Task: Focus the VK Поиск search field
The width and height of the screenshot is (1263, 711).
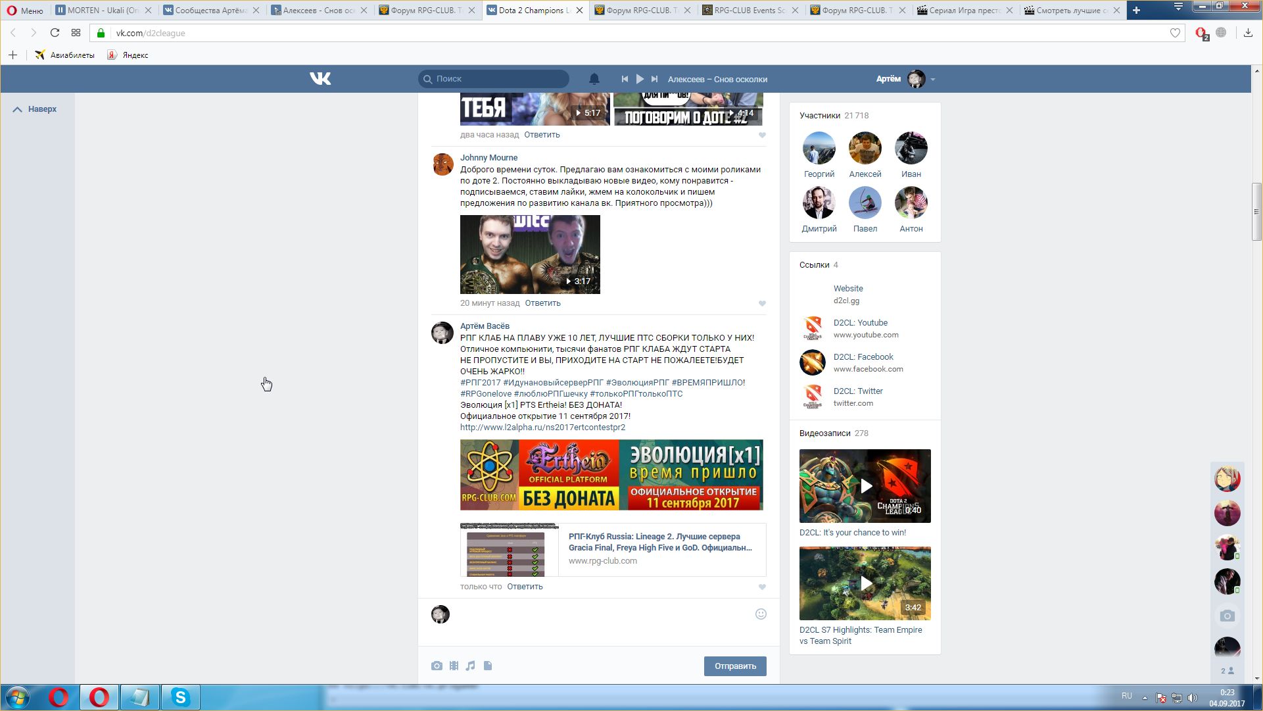Action: tap(494, 79)
